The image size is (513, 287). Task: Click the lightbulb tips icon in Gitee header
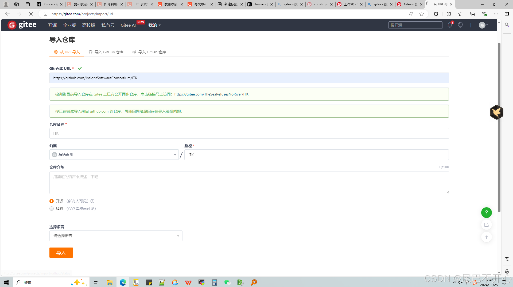[x=460, y=25]
